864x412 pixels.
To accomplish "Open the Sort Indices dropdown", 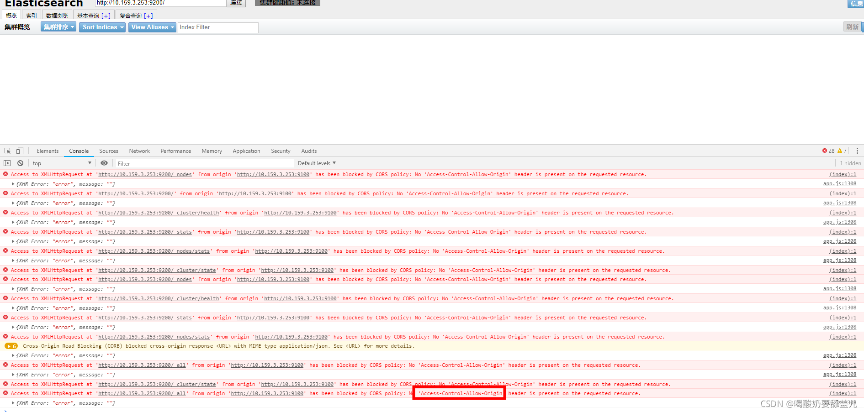I will point(103,27).
